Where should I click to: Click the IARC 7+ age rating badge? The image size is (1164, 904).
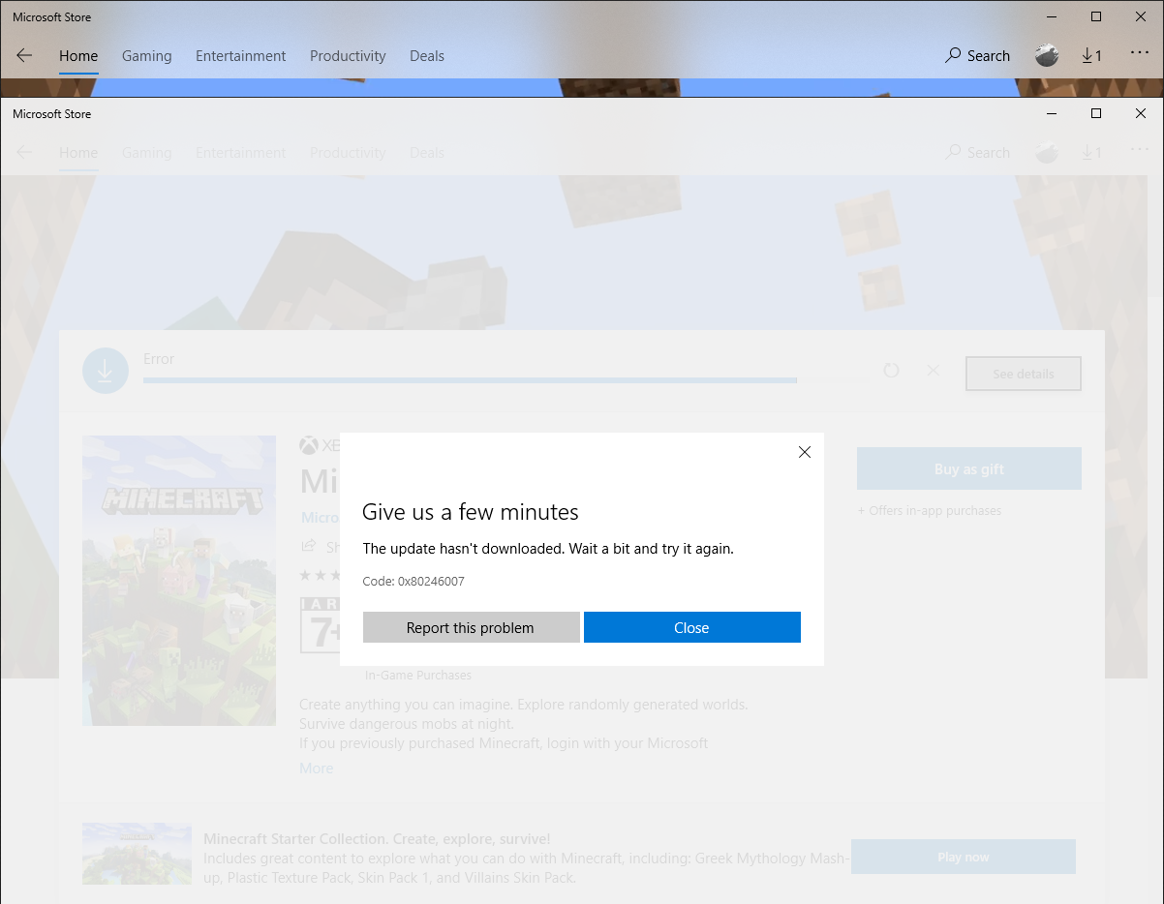[321, 624]
